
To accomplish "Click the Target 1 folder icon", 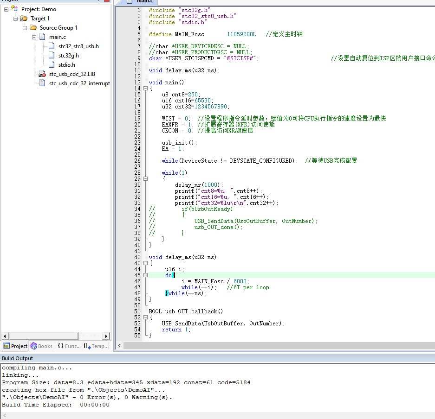I will (24, 19).
